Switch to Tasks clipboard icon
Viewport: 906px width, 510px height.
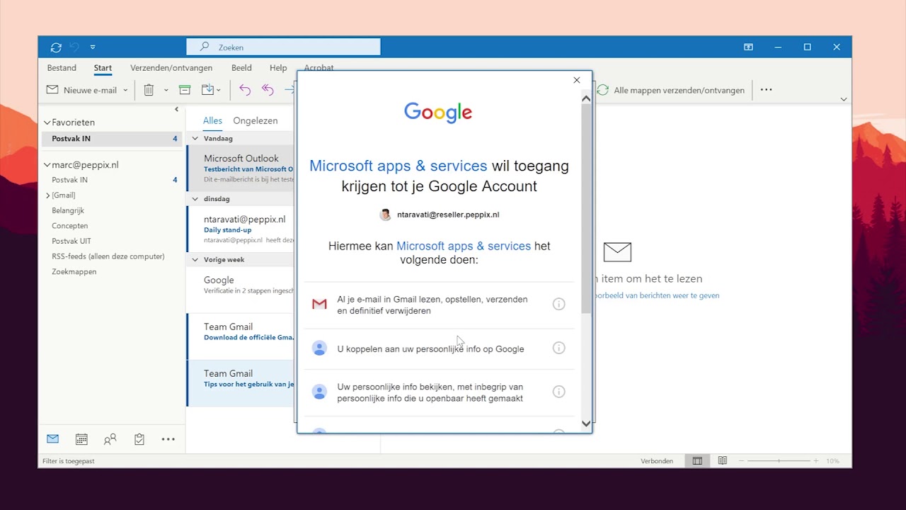pyautogui.click(x=139, y=439)
